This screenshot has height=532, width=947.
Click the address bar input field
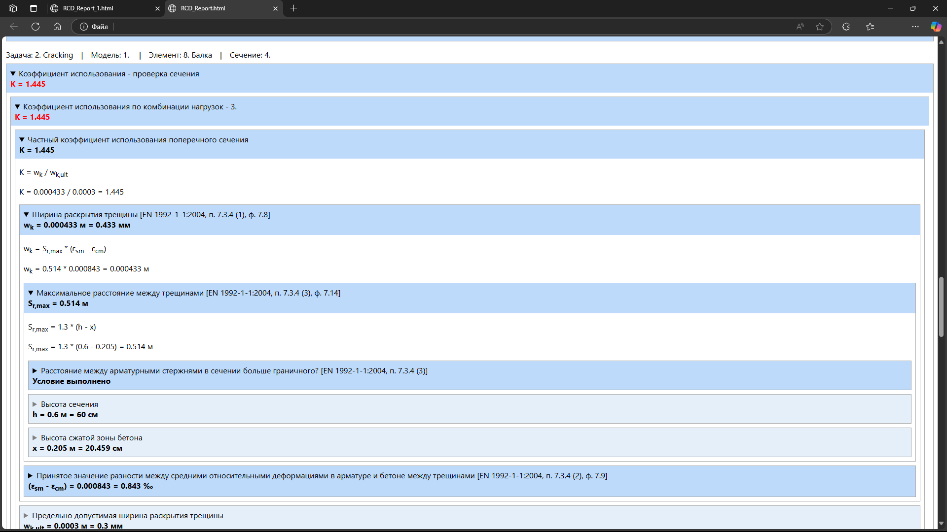tap(444, 27)
